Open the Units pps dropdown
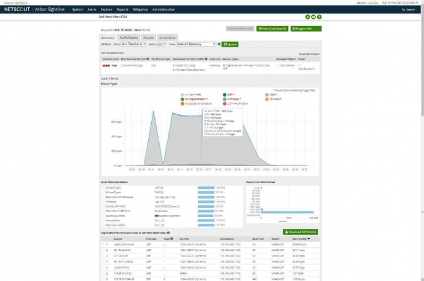This screenshot has width=424, height=281. 162,44
